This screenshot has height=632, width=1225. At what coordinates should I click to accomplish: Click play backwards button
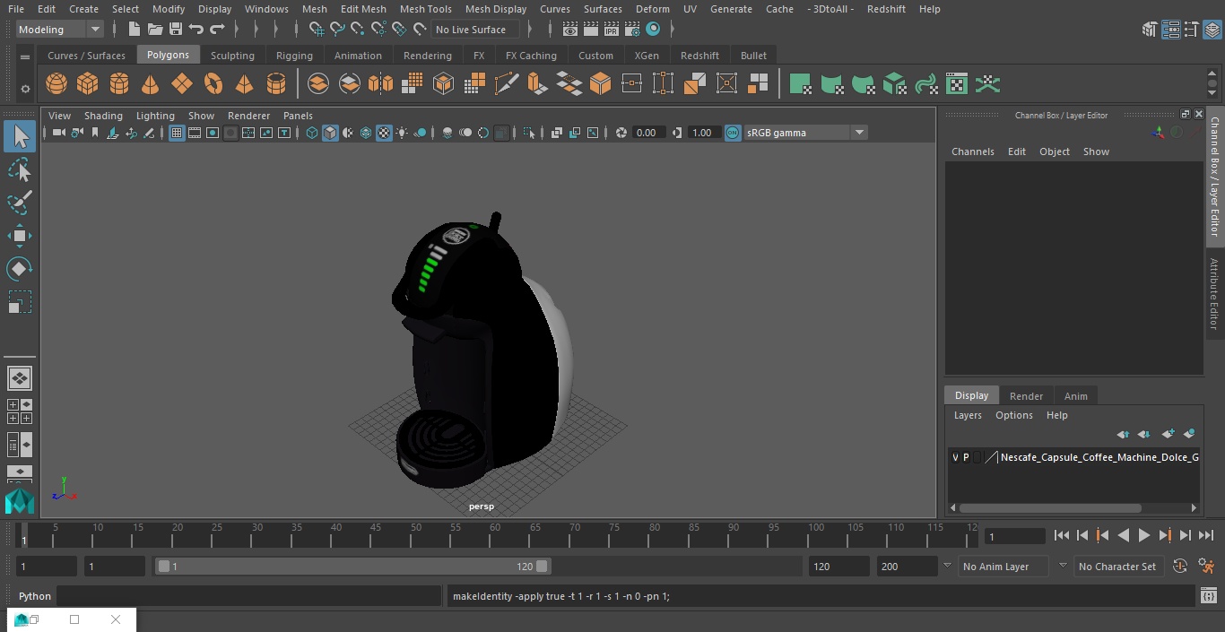pyautogui.click(x=1124, y=535)
